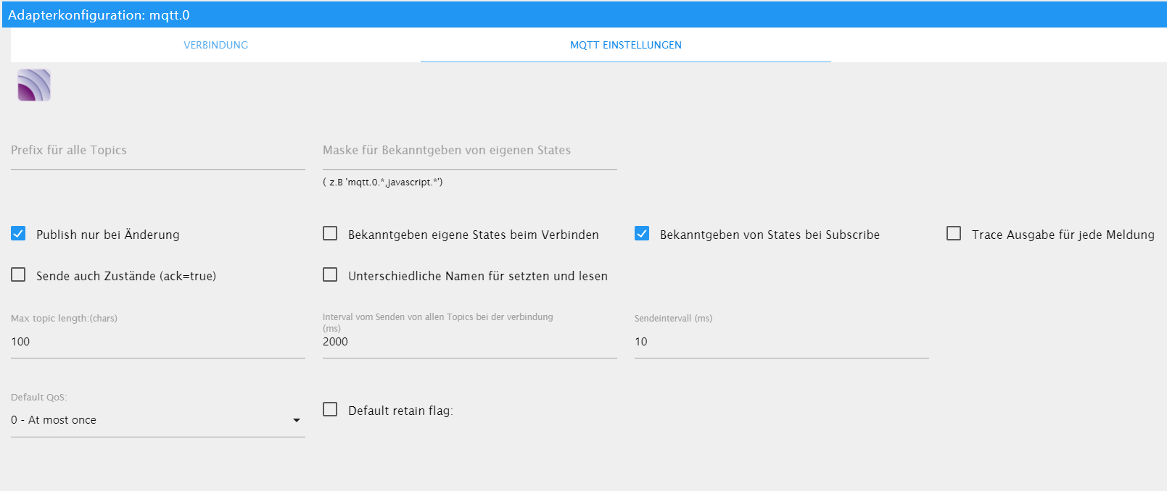This screenshot has height=491, width=1167.
Task: Click the label Bekanntgeben von States bei Subscribe
Action: click(770, 235)
